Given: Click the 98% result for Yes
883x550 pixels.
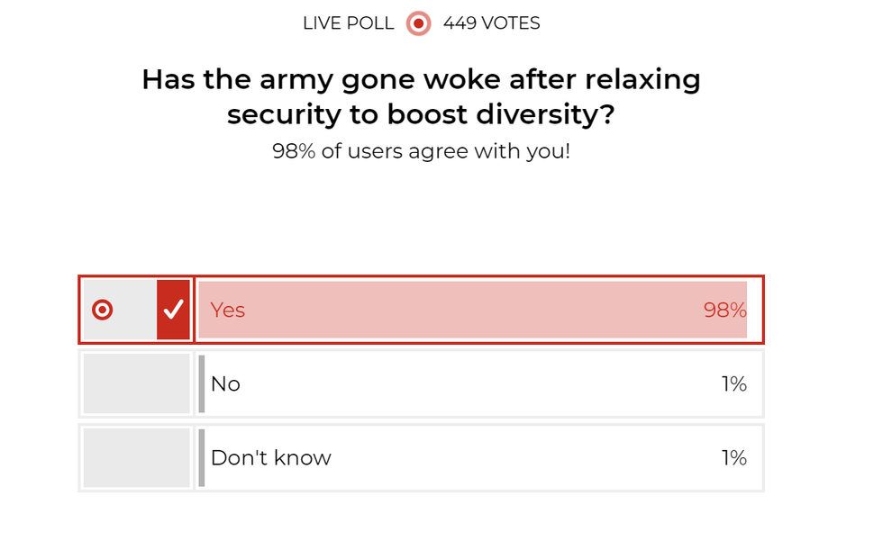Looking at the screenshot, I should (724, 310).
